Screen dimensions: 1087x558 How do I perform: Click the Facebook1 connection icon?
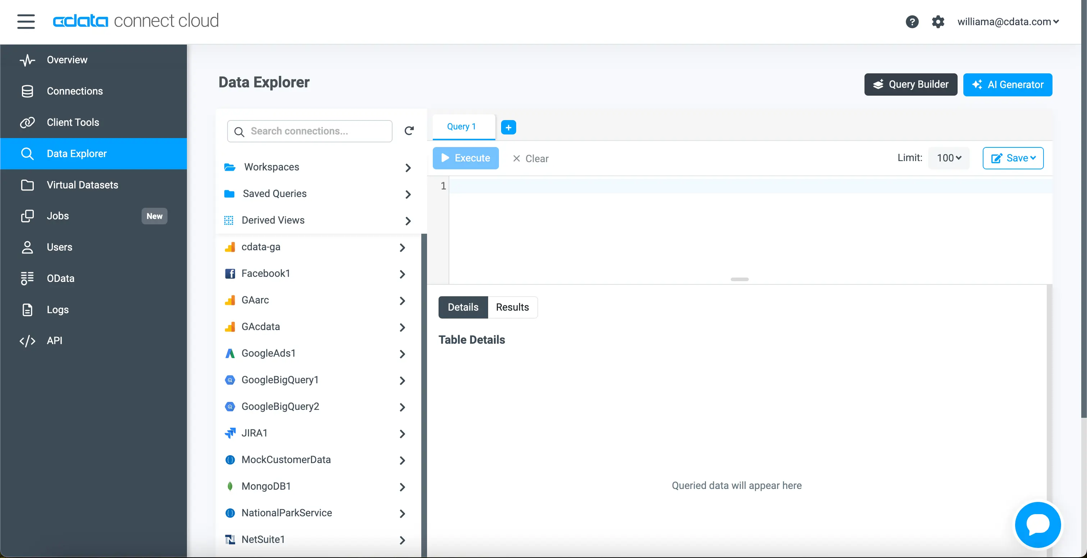click(230, 274)
